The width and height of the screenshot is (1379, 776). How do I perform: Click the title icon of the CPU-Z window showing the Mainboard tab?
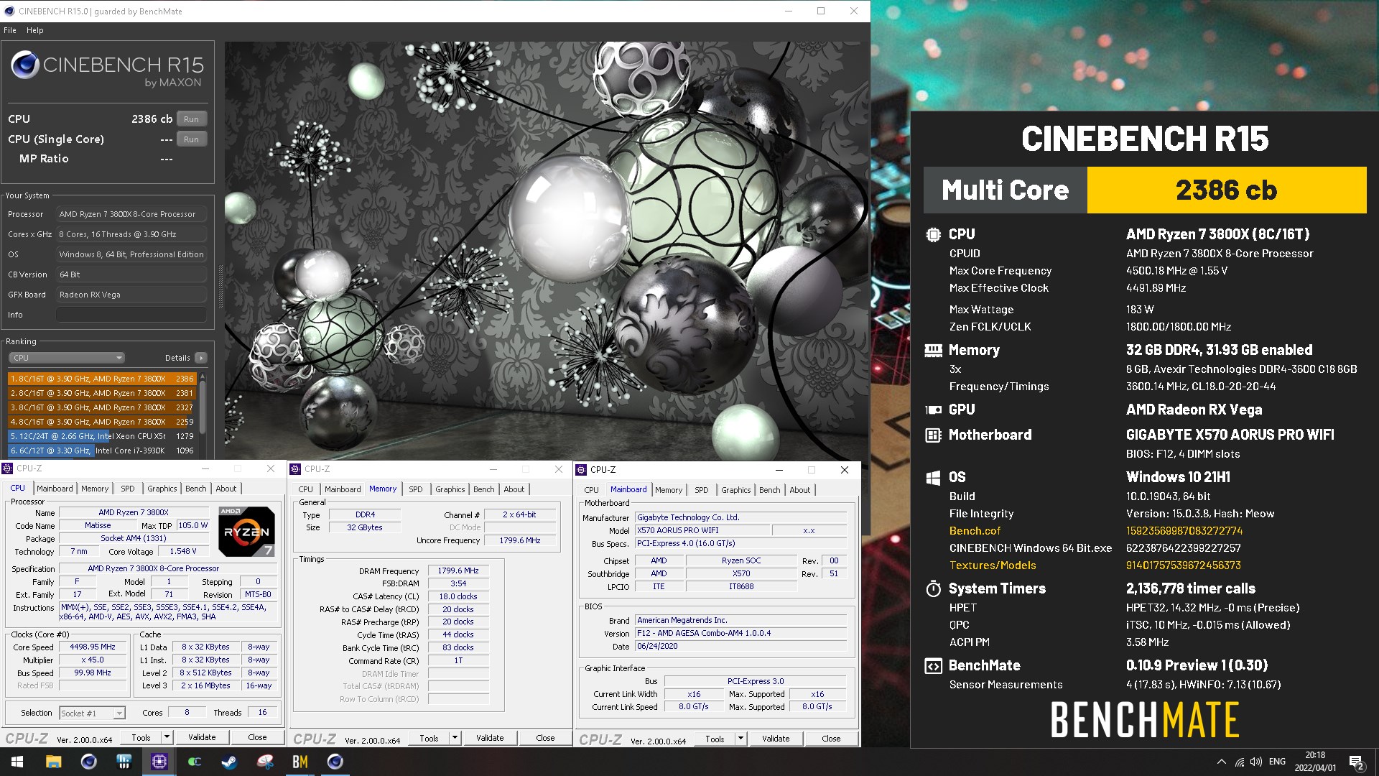click(x=581, y=470)
